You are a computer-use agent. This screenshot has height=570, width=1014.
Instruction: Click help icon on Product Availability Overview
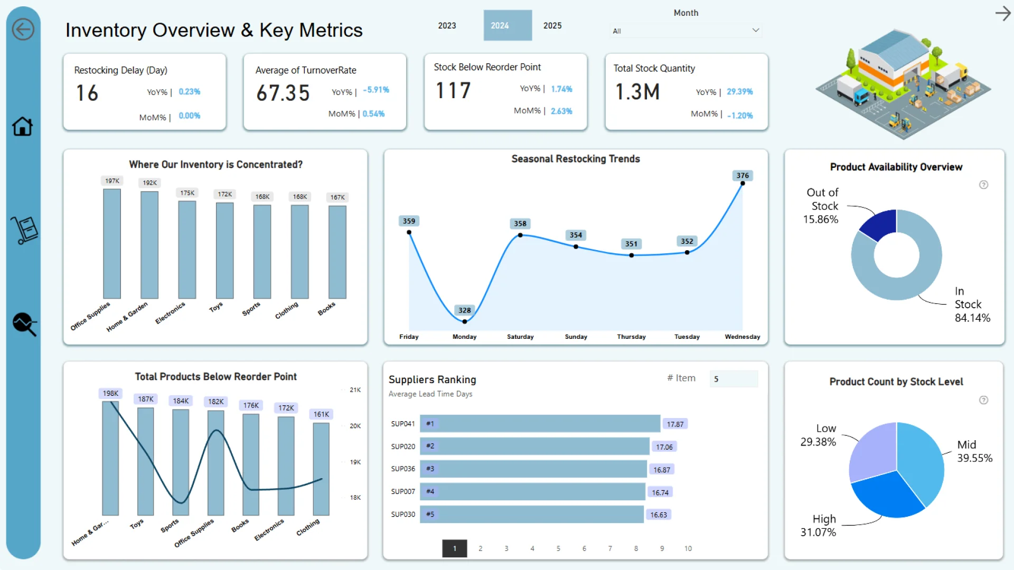[983, 185]
